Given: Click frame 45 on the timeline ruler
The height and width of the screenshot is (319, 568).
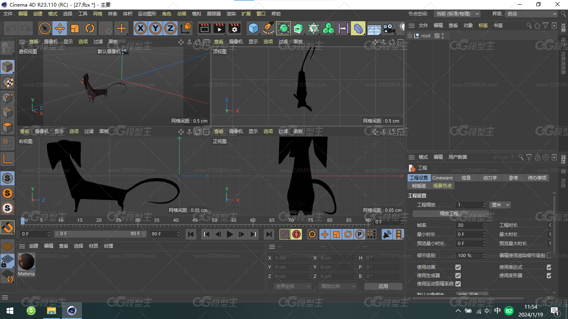Looking at the screenshot, I should tap(195, 220).
